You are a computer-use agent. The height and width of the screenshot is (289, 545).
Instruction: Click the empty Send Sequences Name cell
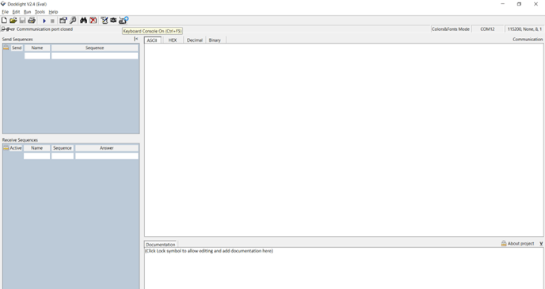point(37,55)
